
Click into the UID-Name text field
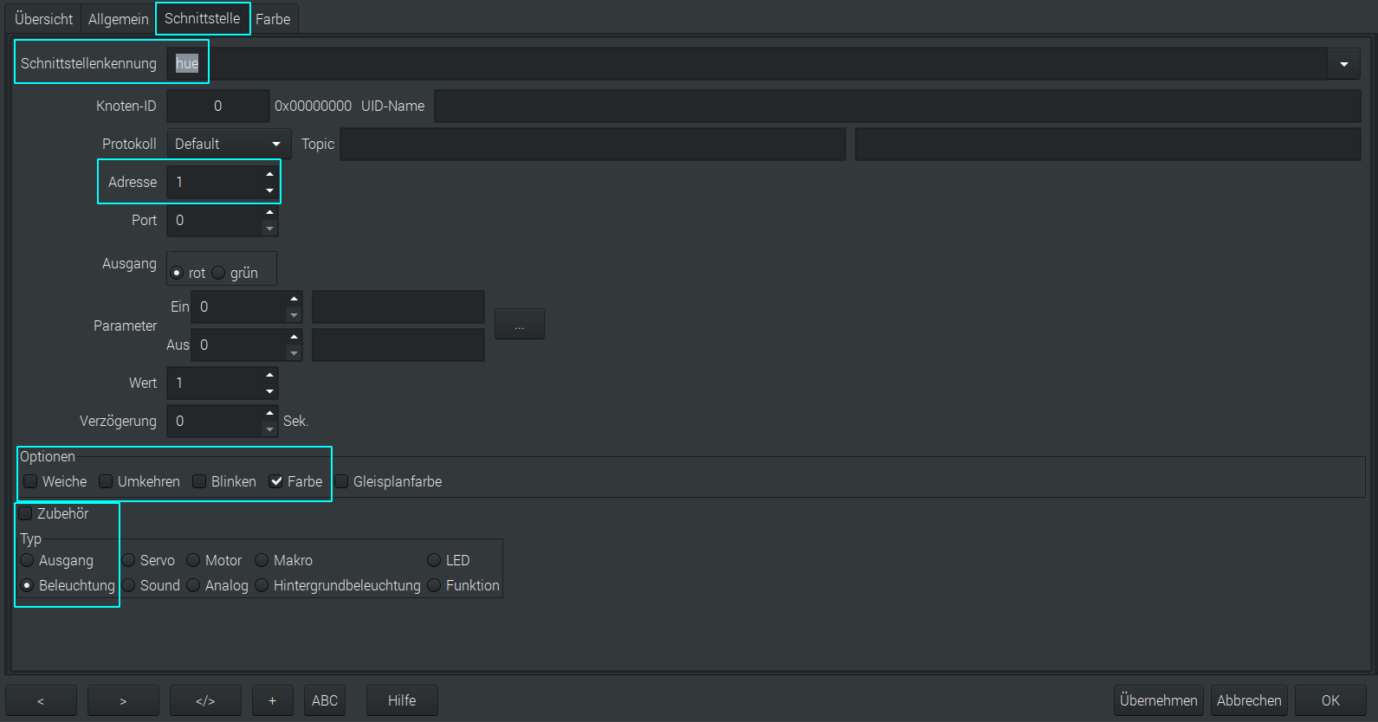click(x=896, y=106)
